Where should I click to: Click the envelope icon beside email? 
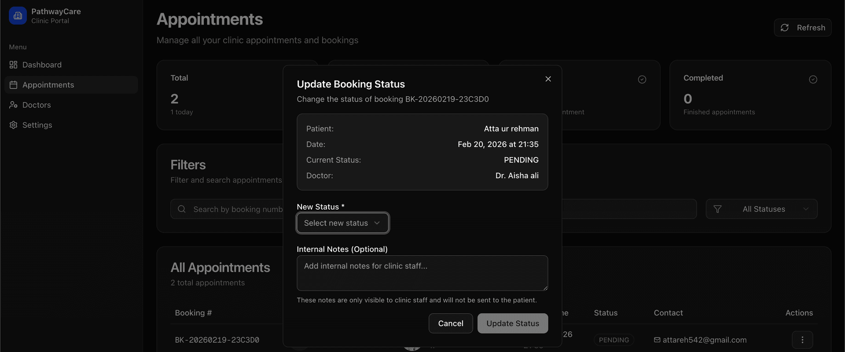tap(657, 340)
